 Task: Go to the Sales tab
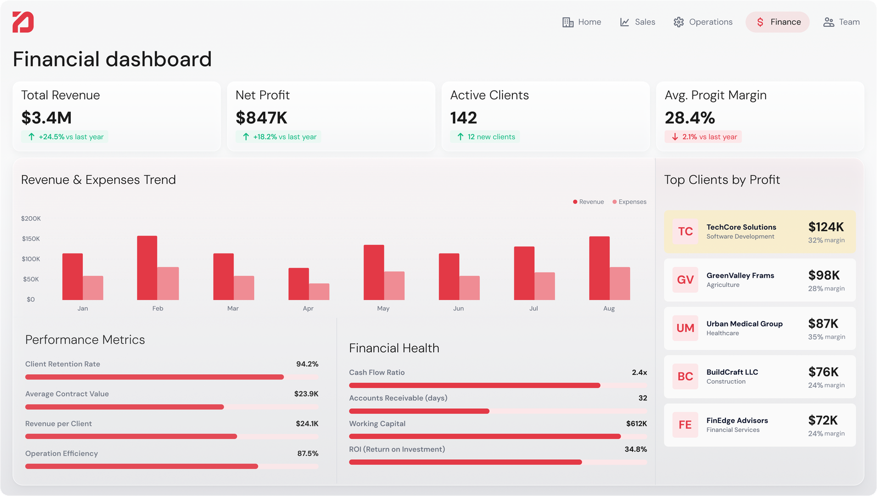tap(638, 22)
